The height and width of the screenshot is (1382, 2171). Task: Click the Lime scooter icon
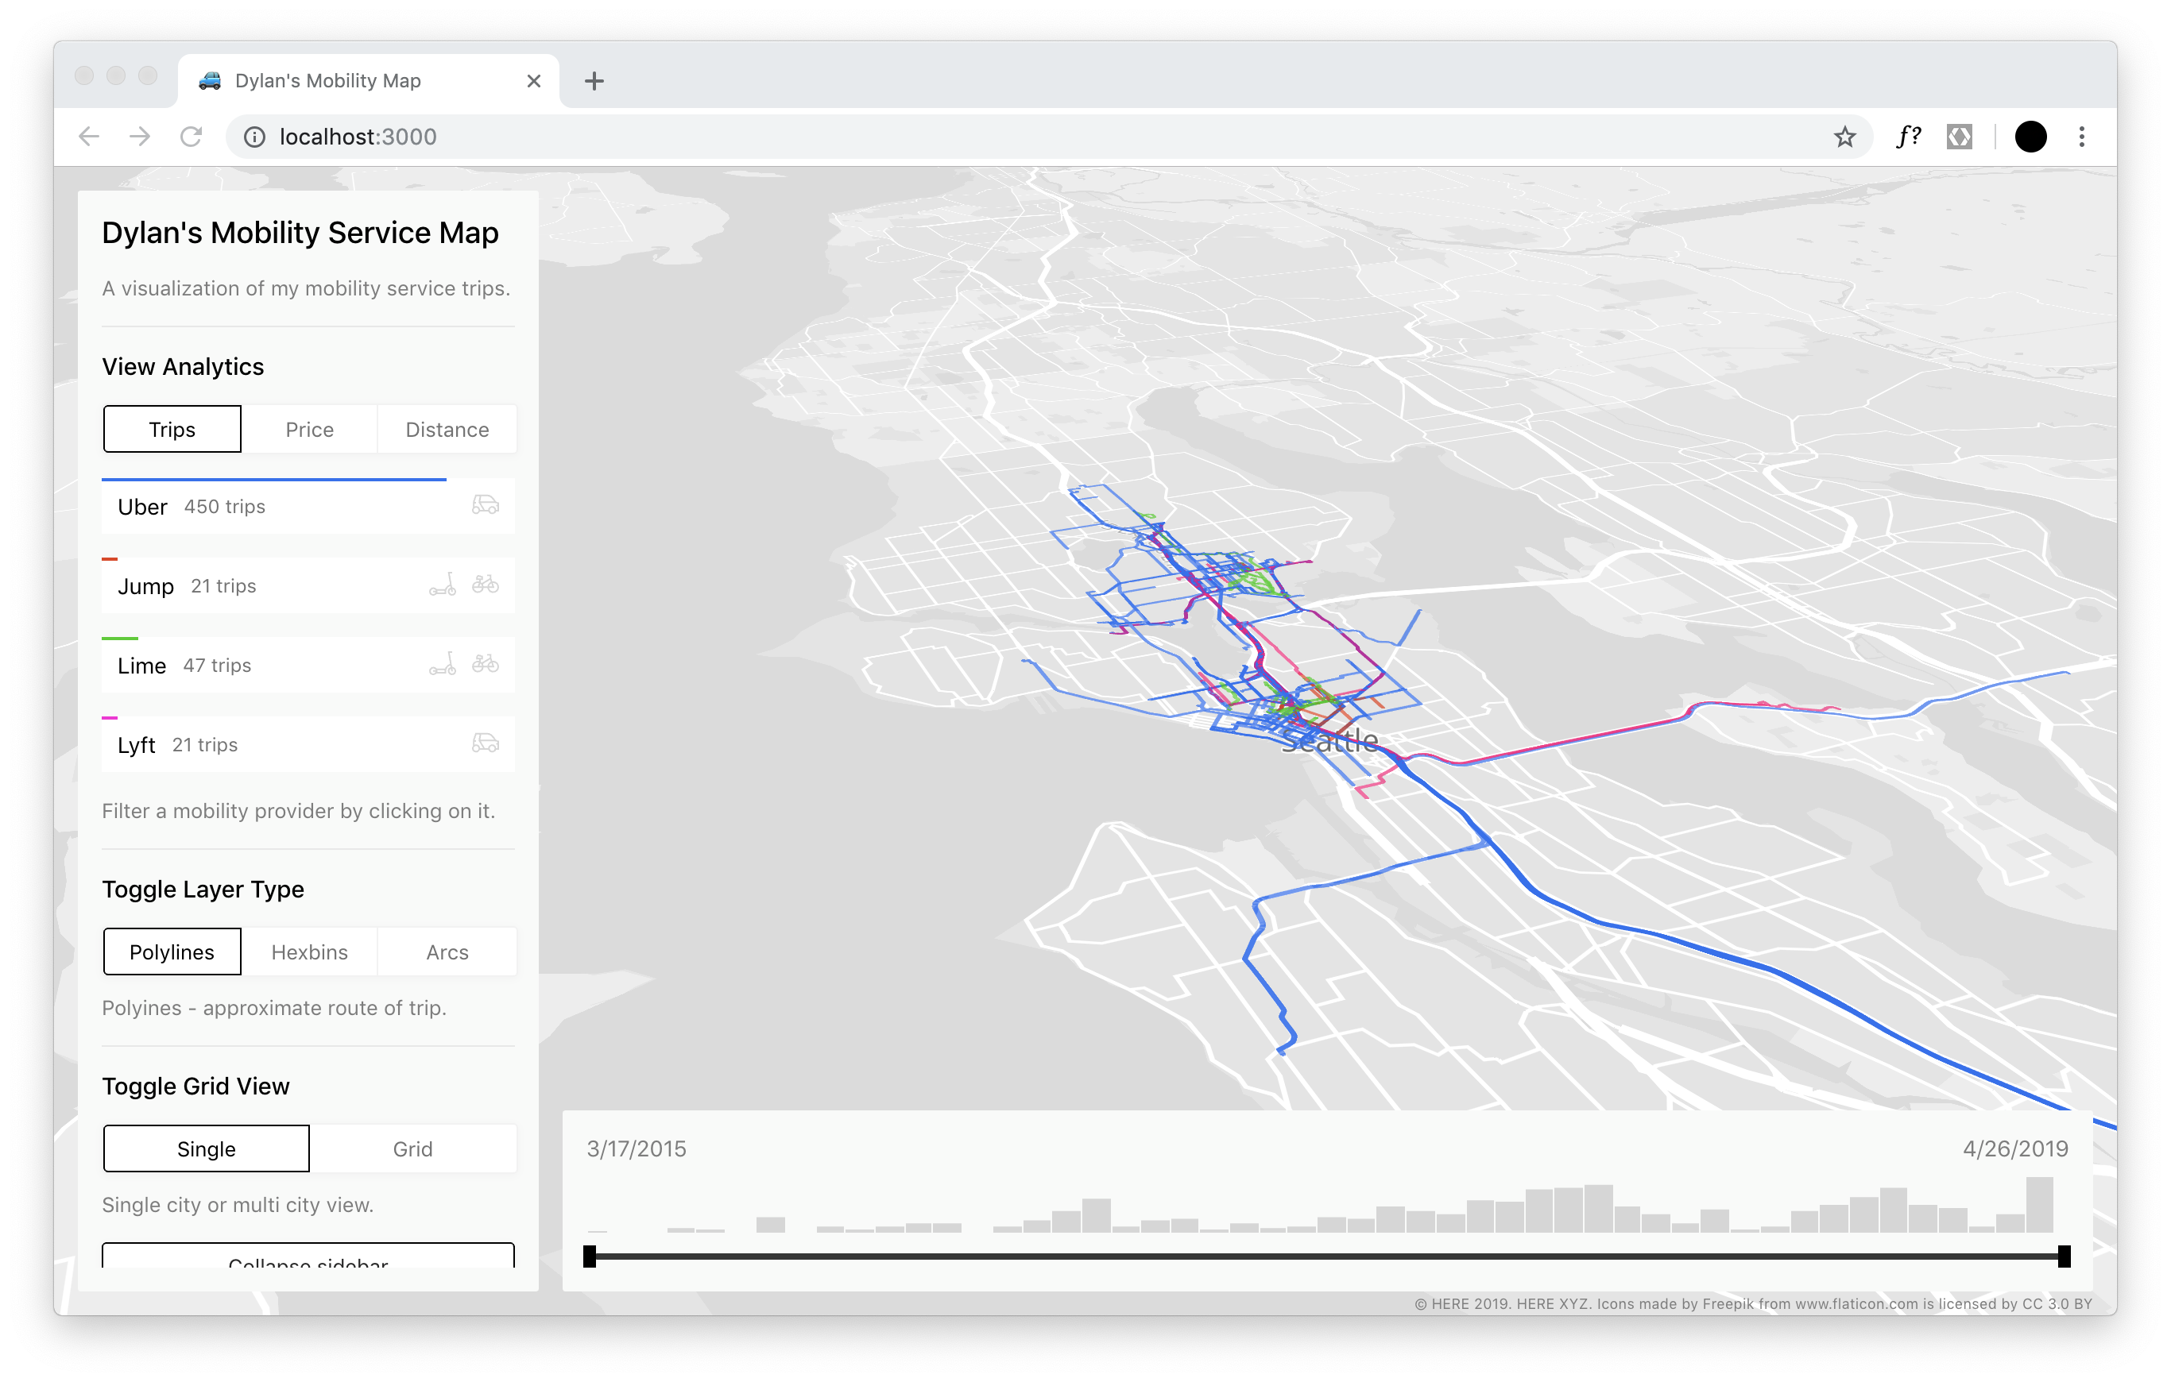point(442,664)
